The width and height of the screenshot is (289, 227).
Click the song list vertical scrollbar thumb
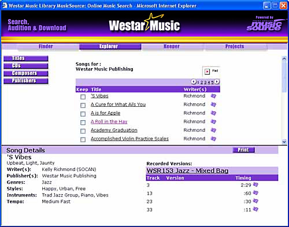pos(284,77)
